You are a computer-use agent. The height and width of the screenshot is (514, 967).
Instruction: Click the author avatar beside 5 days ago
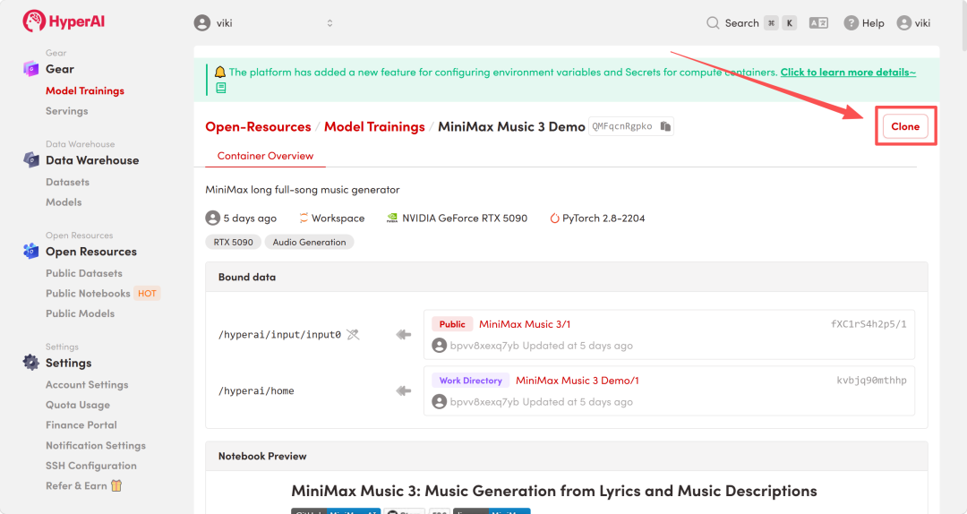click(x=213, y=218)
